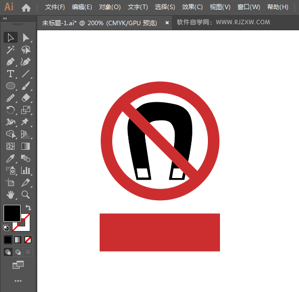Open Edit Toolbar three-dots menu
Image resolution: width=299 pixels, height=292 pixels.
[x=18, y=281]
